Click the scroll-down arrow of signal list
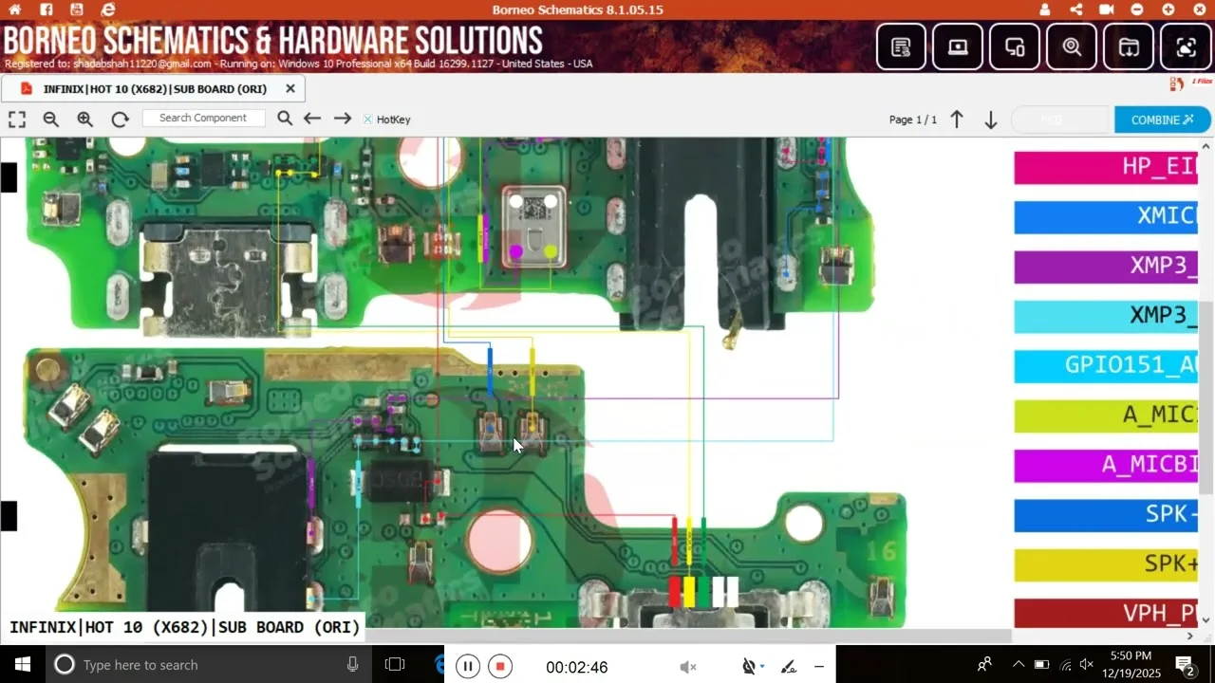 tap(1206, 620)
